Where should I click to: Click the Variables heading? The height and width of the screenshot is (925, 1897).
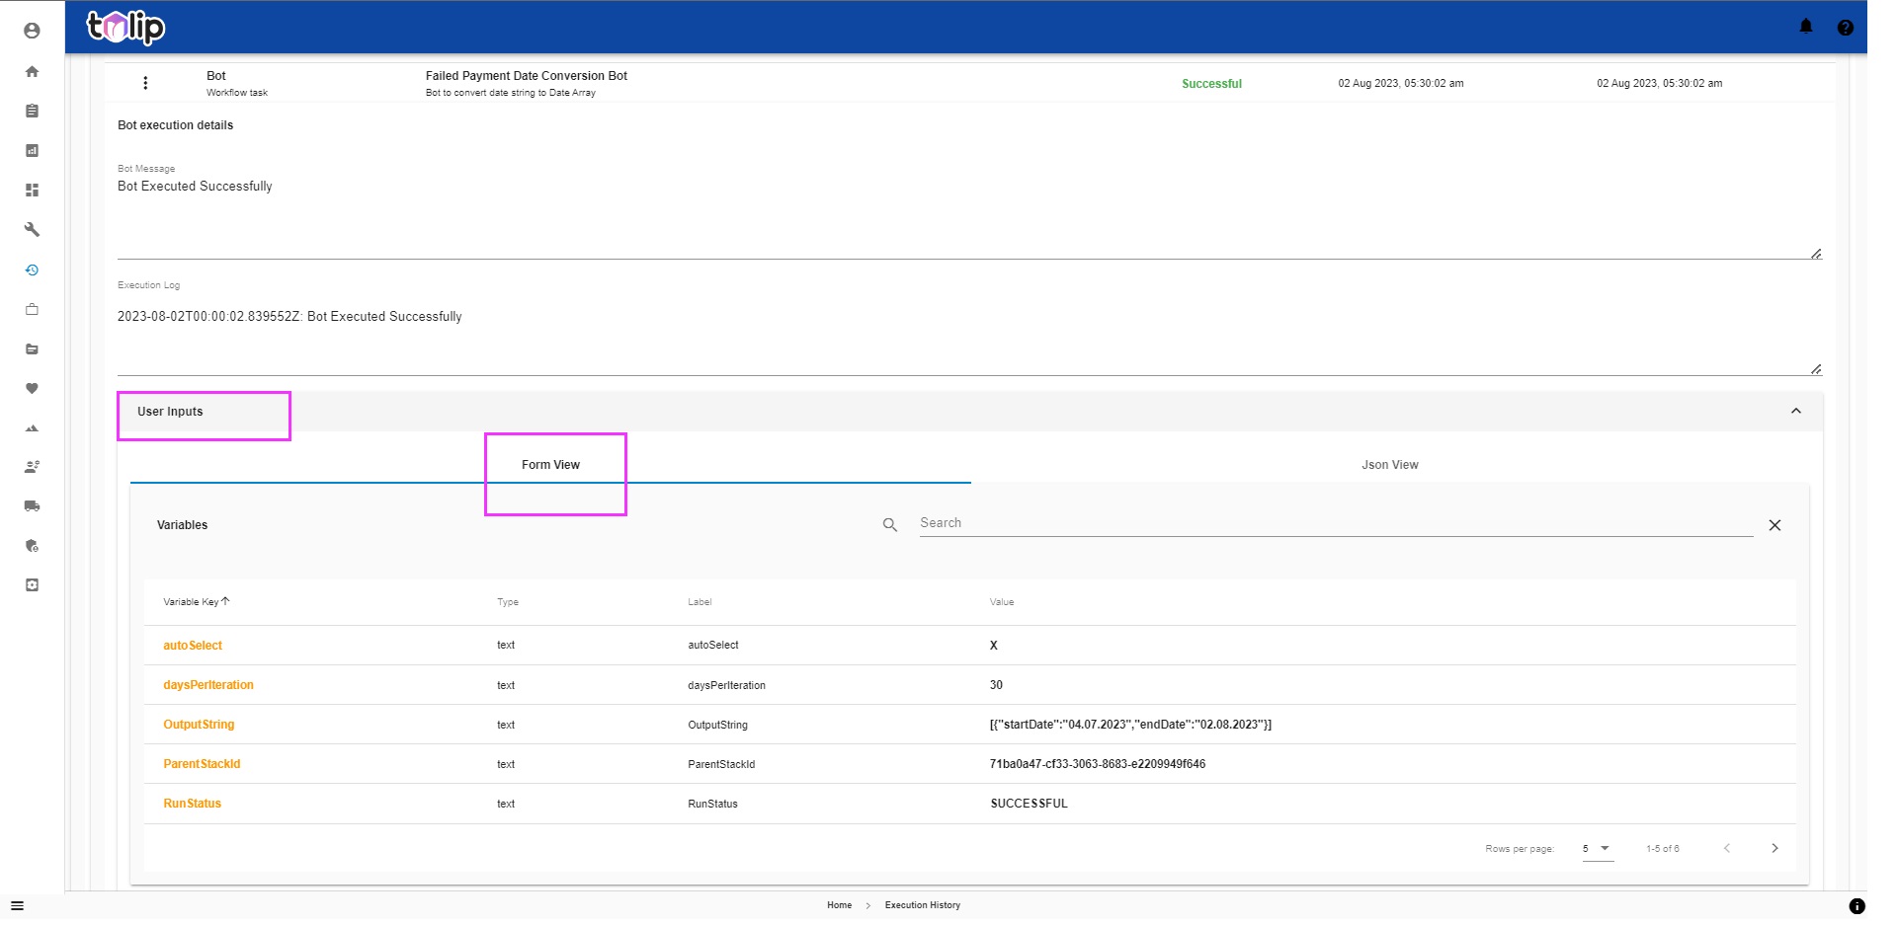[x=182, y=525]
